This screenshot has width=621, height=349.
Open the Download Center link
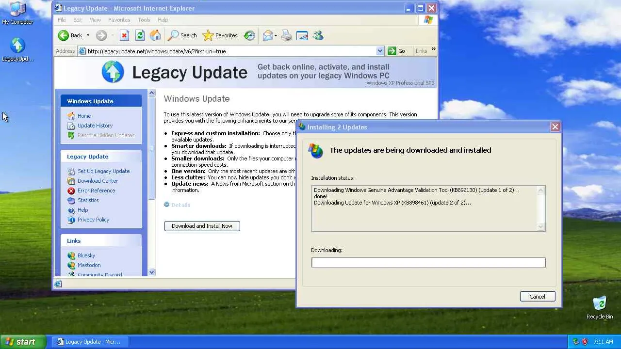tap(98, 181)
